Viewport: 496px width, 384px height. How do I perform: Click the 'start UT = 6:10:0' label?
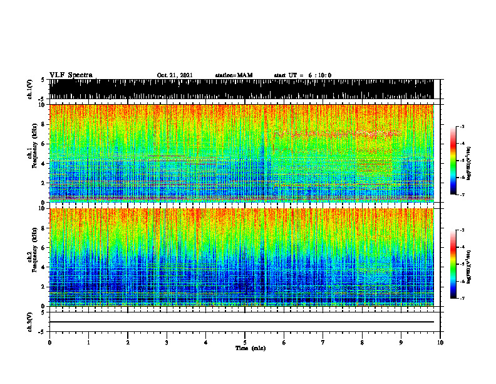tap(302, 75)
